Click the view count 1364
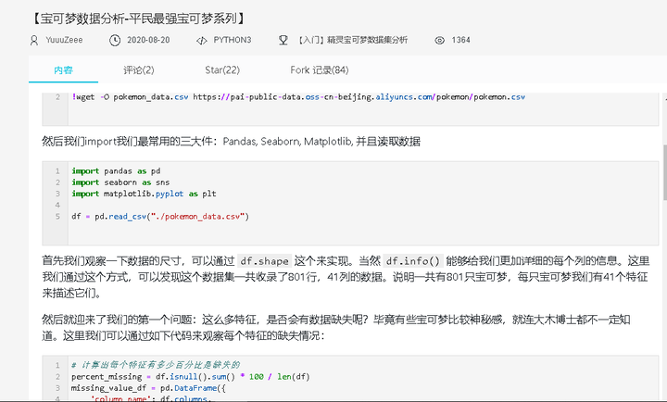This screenshot has width=667, height=402. pos(460,40)
